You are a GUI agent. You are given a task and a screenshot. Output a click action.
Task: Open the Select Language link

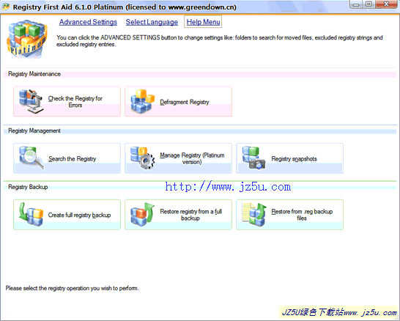tap(152, 22)
